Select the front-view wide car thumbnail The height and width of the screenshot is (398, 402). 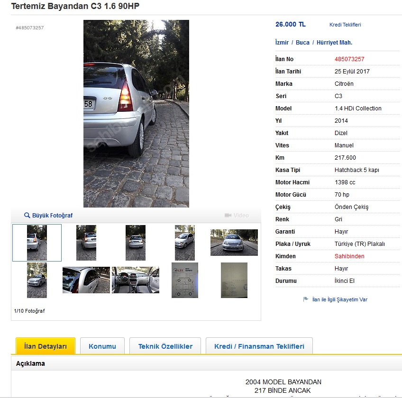tap(234, 243)
